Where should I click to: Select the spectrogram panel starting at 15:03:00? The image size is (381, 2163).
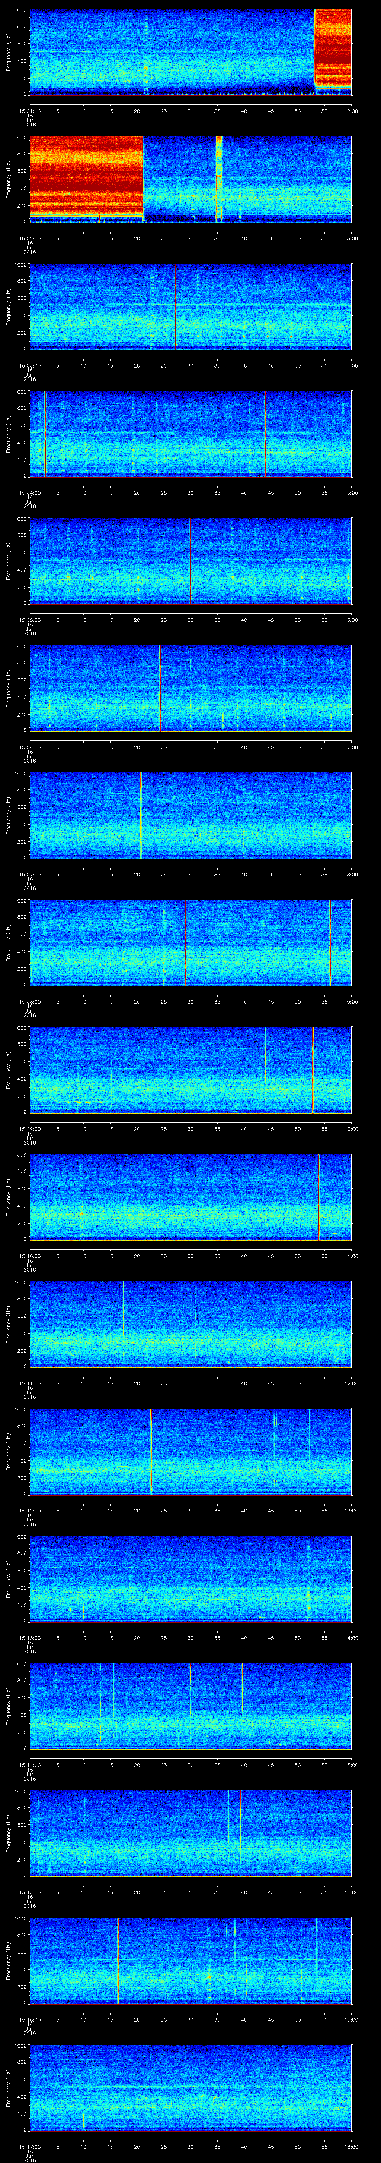[190, 306]
